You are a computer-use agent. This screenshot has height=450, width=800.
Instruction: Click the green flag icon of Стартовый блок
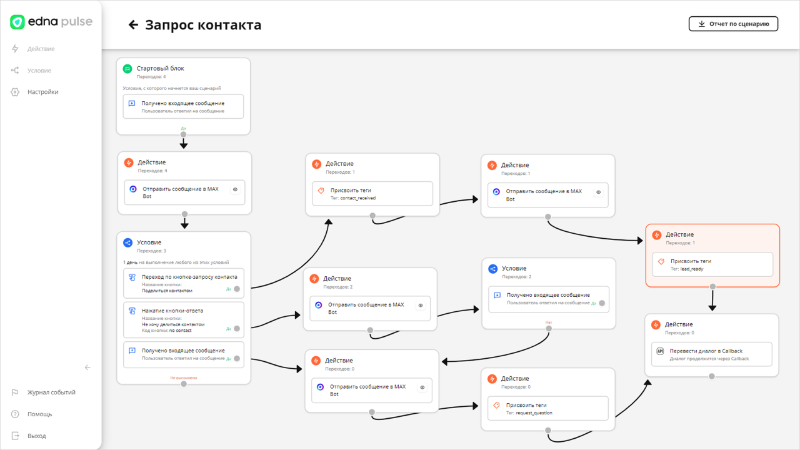coord(127,69)
